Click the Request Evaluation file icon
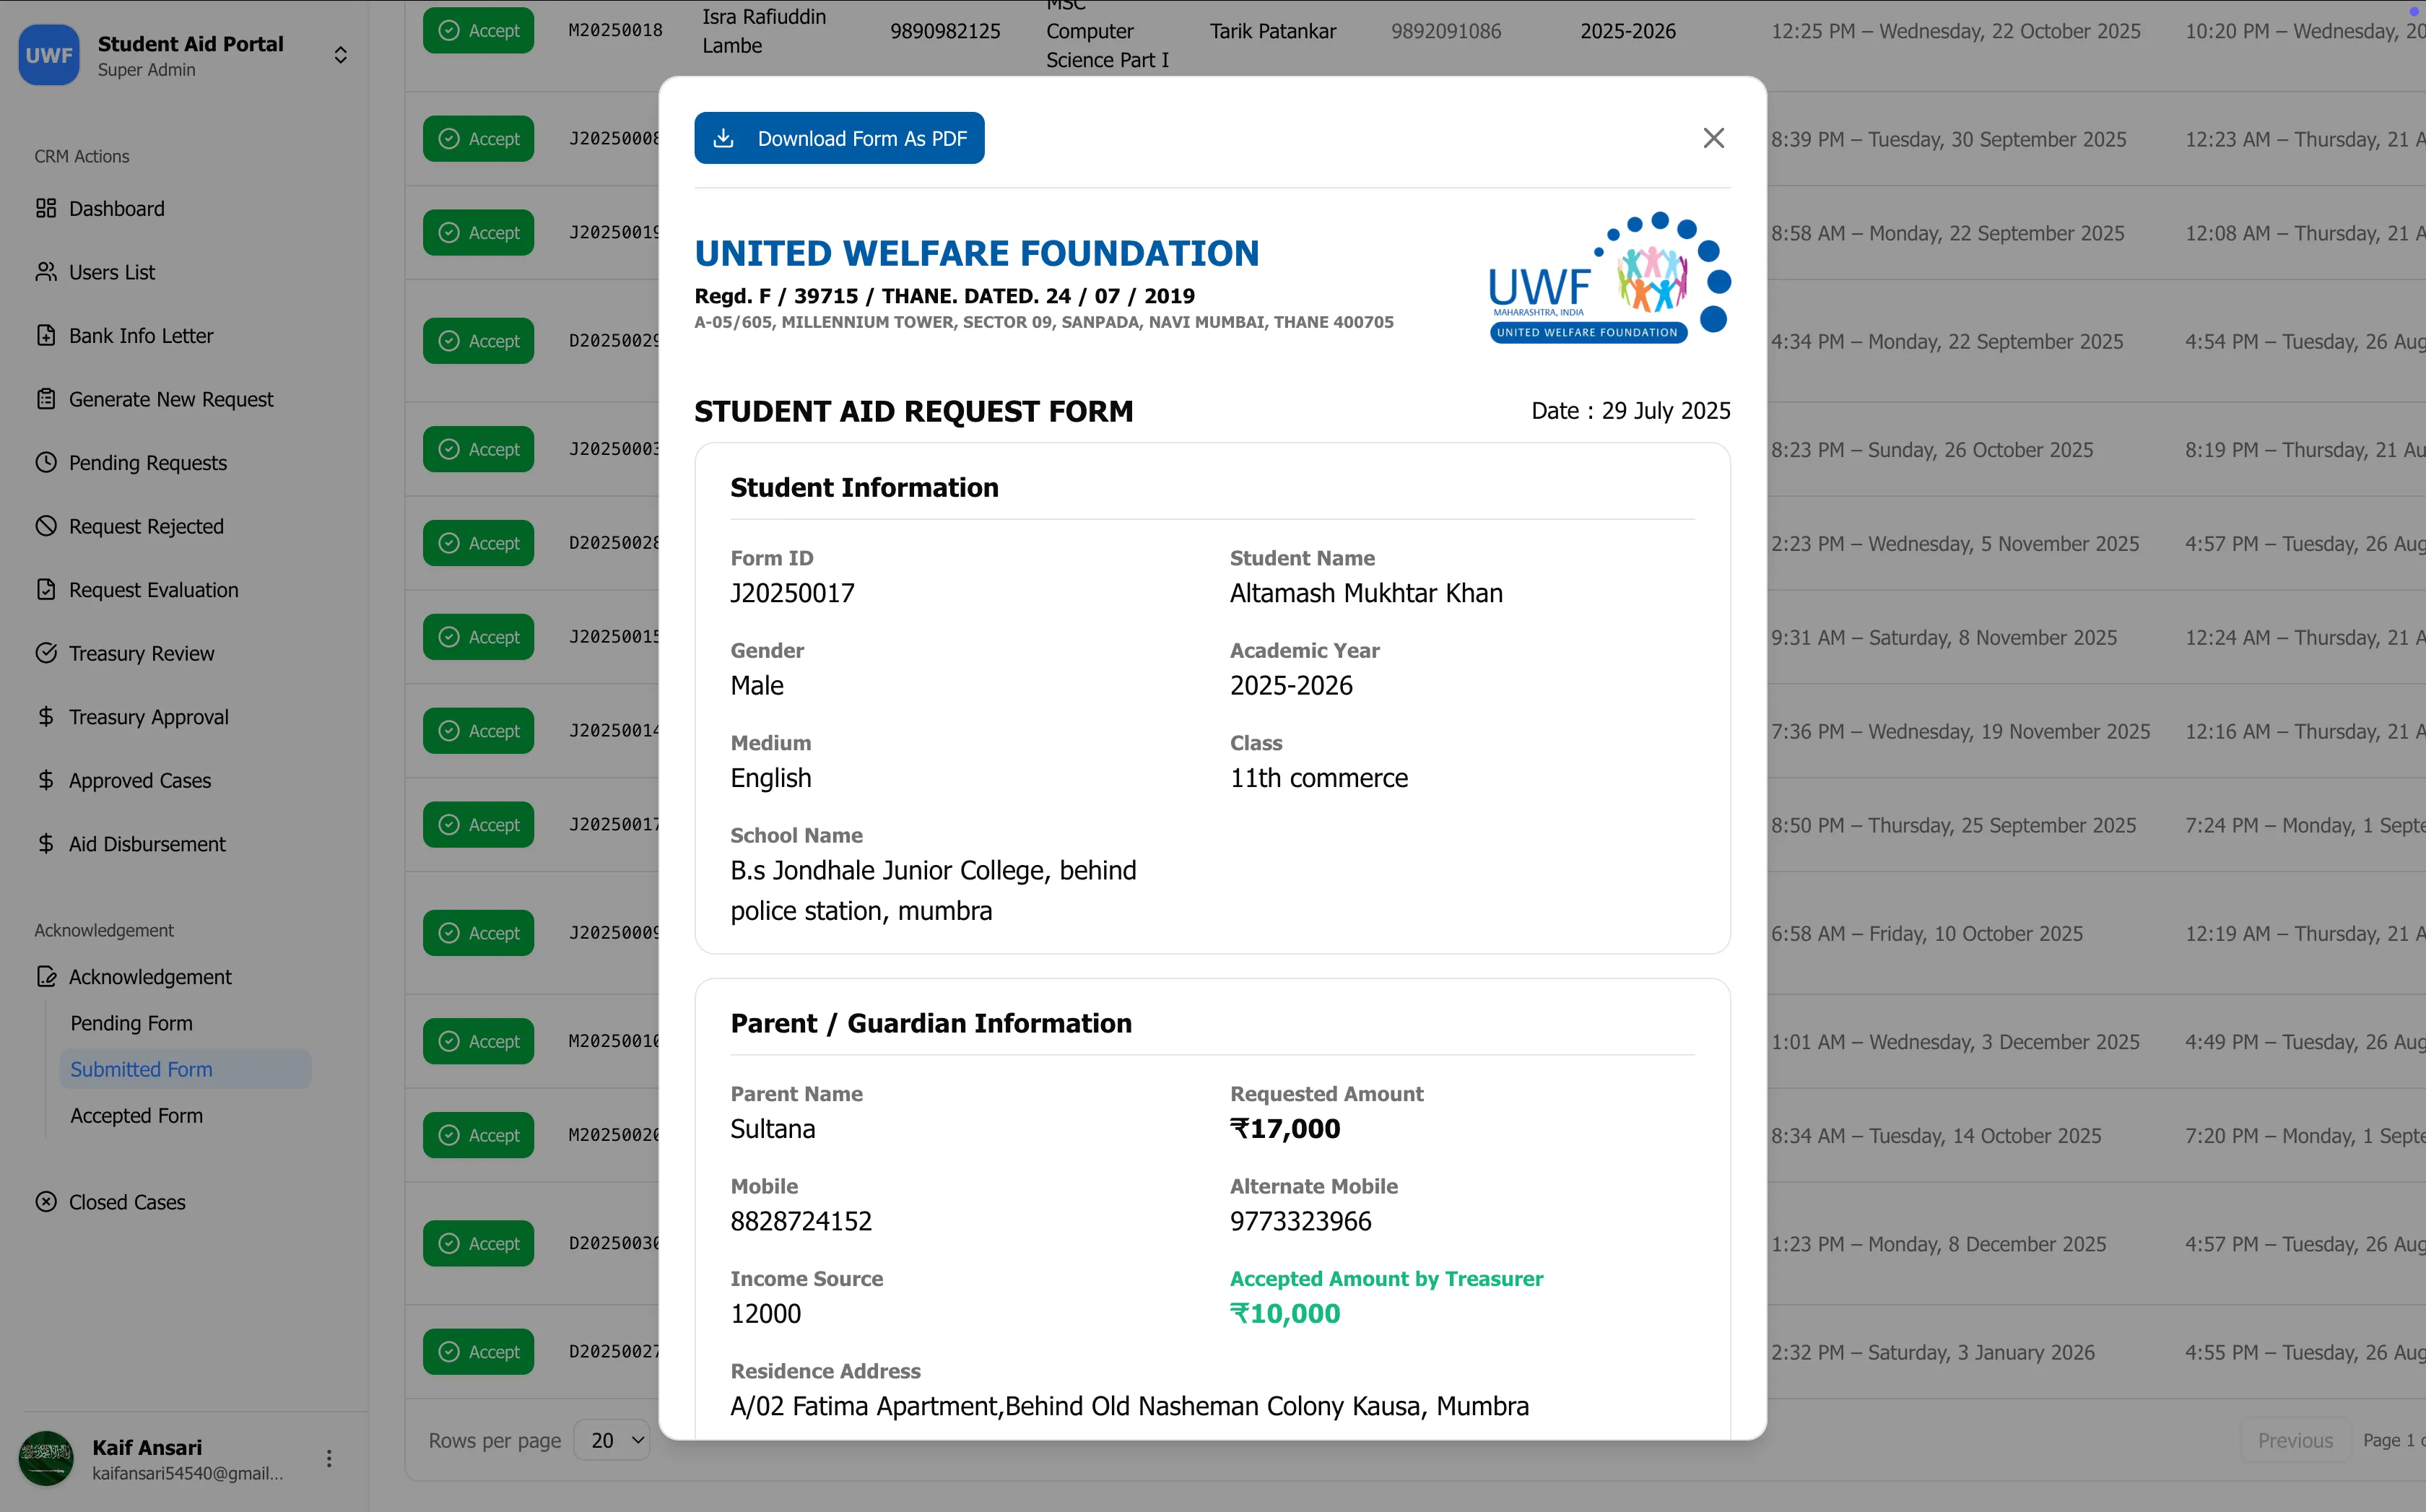The width and height of the screenshot is (2426, 1512). click(46, 589)
